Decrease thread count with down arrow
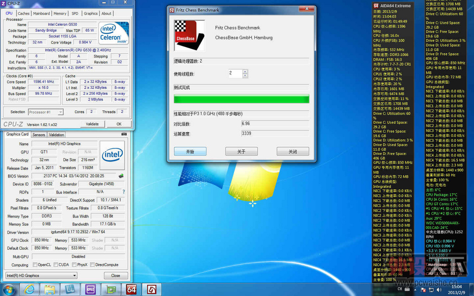 245,76
